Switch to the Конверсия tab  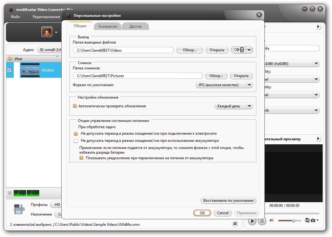click(108, 26)
